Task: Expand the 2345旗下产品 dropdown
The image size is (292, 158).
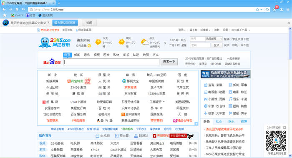Action: click(x=241, y=30)
